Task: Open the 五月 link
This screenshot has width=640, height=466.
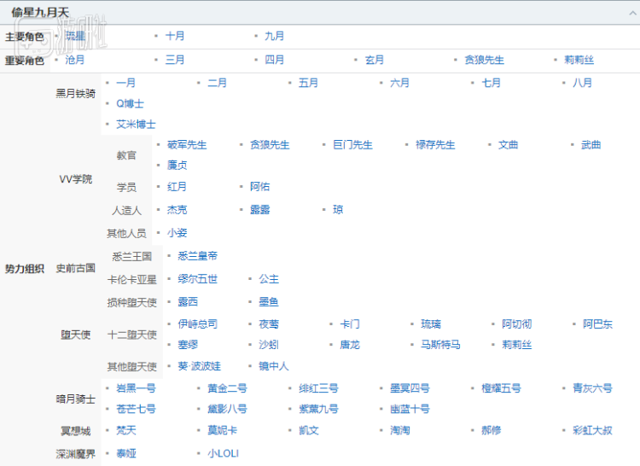Action: (308, 83)
